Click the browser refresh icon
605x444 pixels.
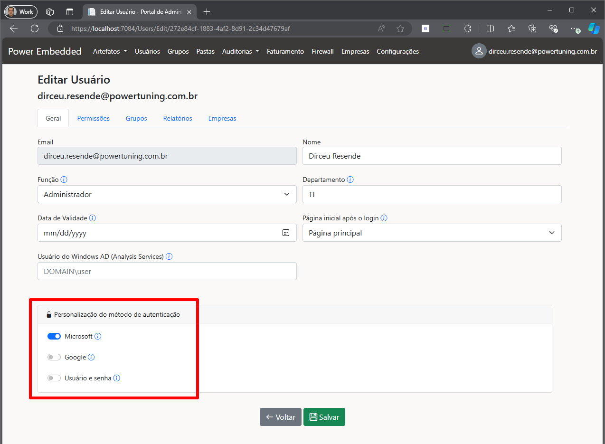coord(35,28)
